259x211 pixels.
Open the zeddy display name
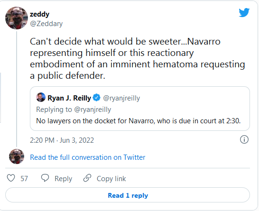click(x=39, y=14)
